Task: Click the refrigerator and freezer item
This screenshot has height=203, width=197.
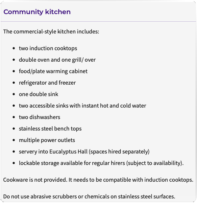Action: pyautogui.click(x=47, y=83)
